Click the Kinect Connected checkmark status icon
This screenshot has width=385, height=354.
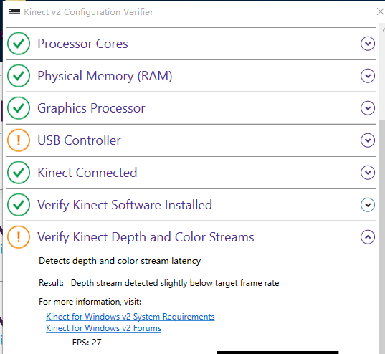point(19,172)
